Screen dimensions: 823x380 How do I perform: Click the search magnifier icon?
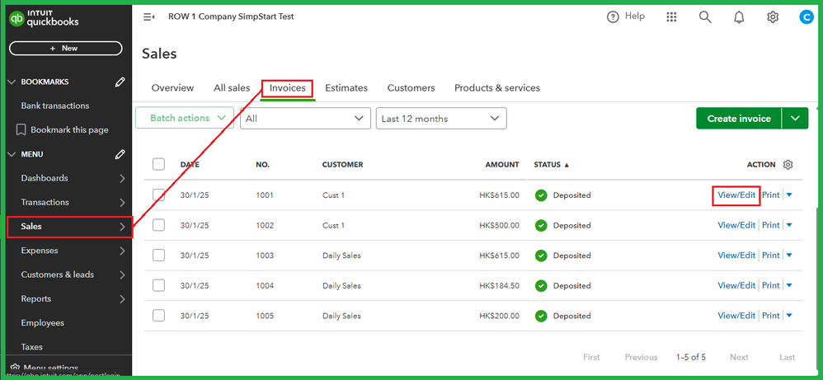[x=705, y=17]
